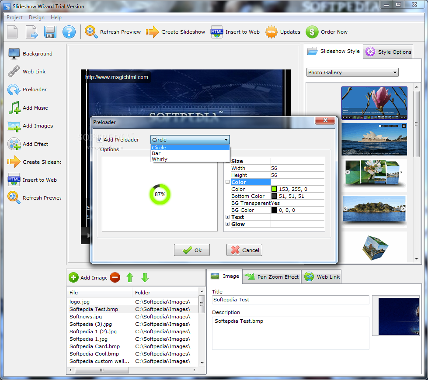Open the Help menu
The height and width of the screenshot is (380, 428).
[x=56, y=17]
